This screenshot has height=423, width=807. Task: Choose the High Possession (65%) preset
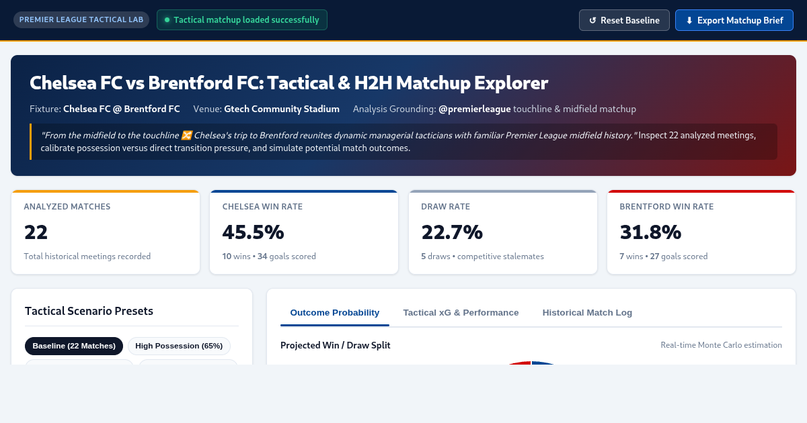pyautogui.click(x=179, y=346)
